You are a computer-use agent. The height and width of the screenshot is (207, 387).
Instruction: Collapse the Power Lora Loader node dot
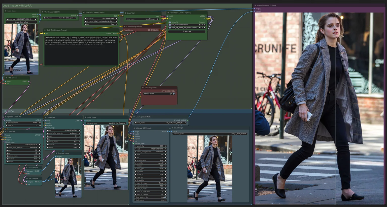point(168,13)
